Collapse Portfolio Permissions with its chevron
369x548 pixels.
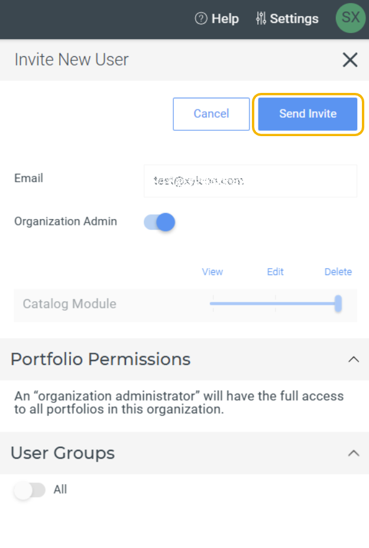pos(354,359)
